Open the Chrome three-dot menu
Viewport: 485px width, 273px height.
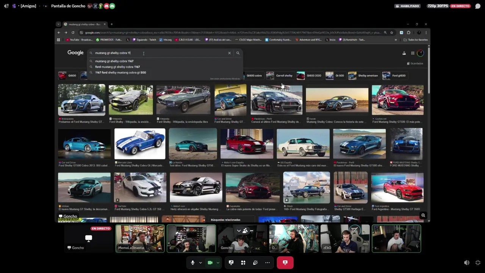[x=426, y=33]
